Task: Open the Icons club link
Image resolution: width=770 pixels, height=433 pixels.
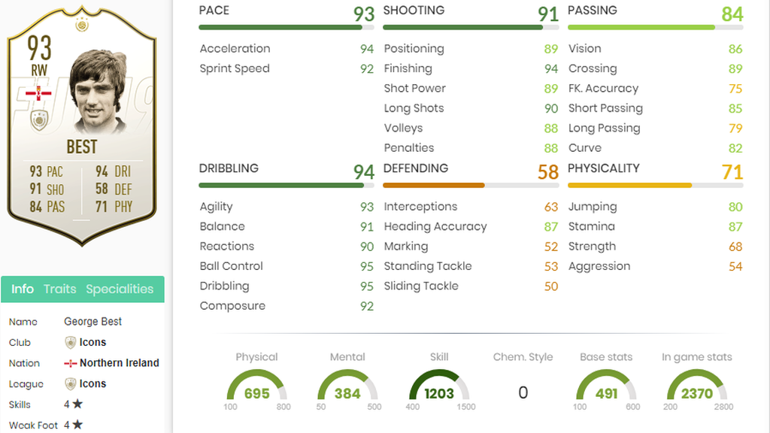Action: [92, 342]
